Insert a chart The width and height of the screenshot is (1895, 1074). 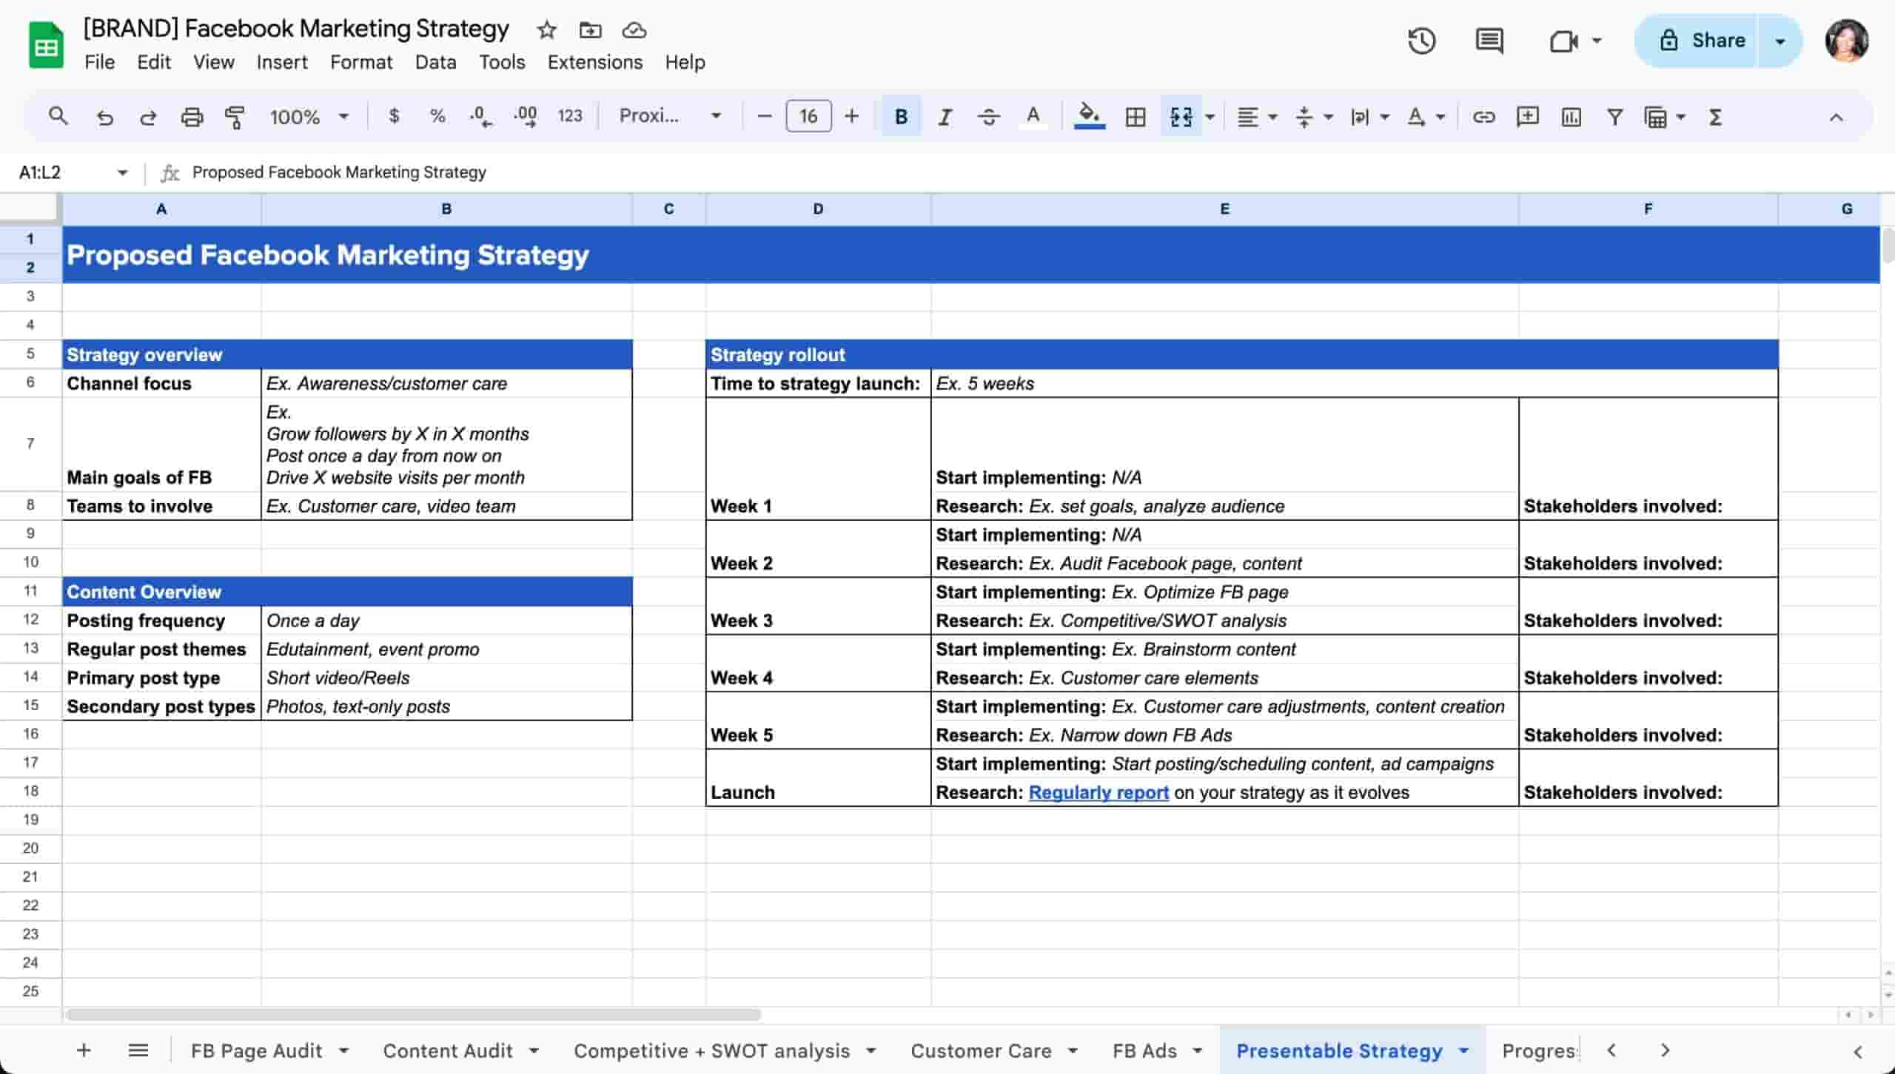[x=1570, y=116]
